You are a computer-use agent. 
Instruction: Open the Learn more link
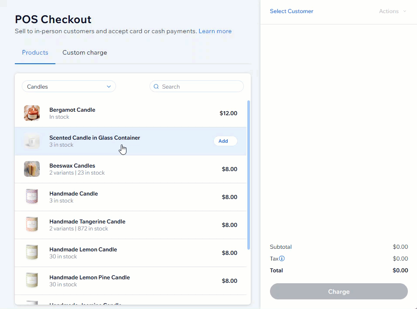[x=215, y=31]
